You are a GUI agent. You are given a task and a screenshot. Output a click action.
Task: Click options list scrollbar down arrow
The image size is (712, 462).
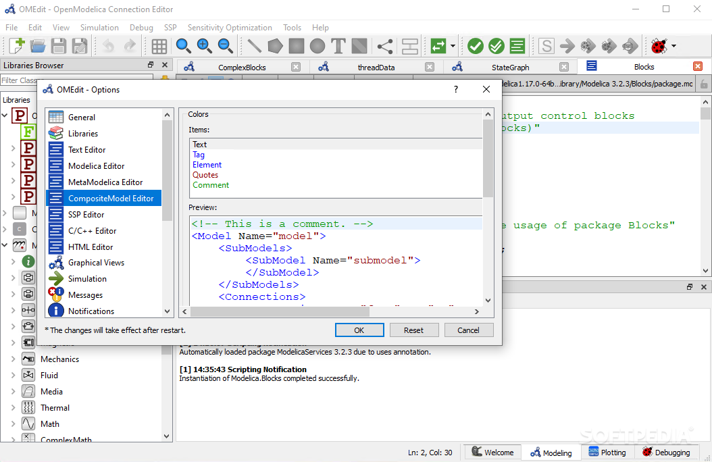pos(167,311)
